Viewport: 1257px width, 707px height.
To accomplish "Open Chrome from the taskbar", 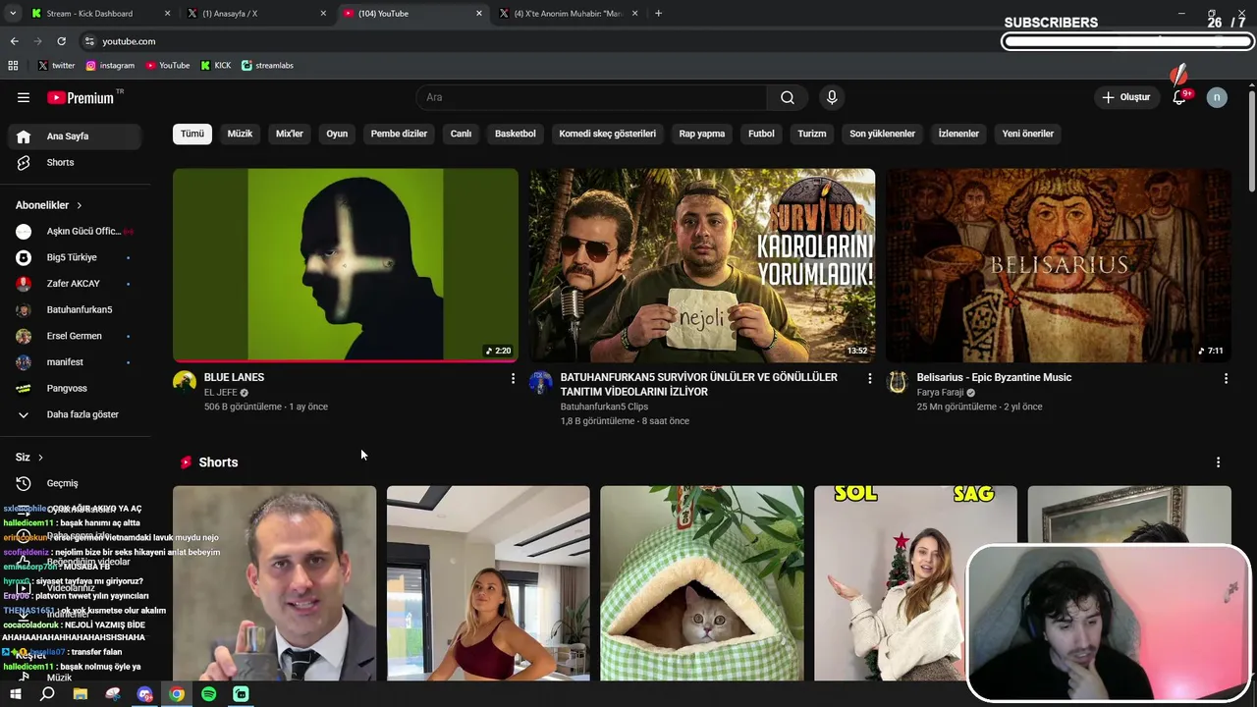I will [177, 694].
